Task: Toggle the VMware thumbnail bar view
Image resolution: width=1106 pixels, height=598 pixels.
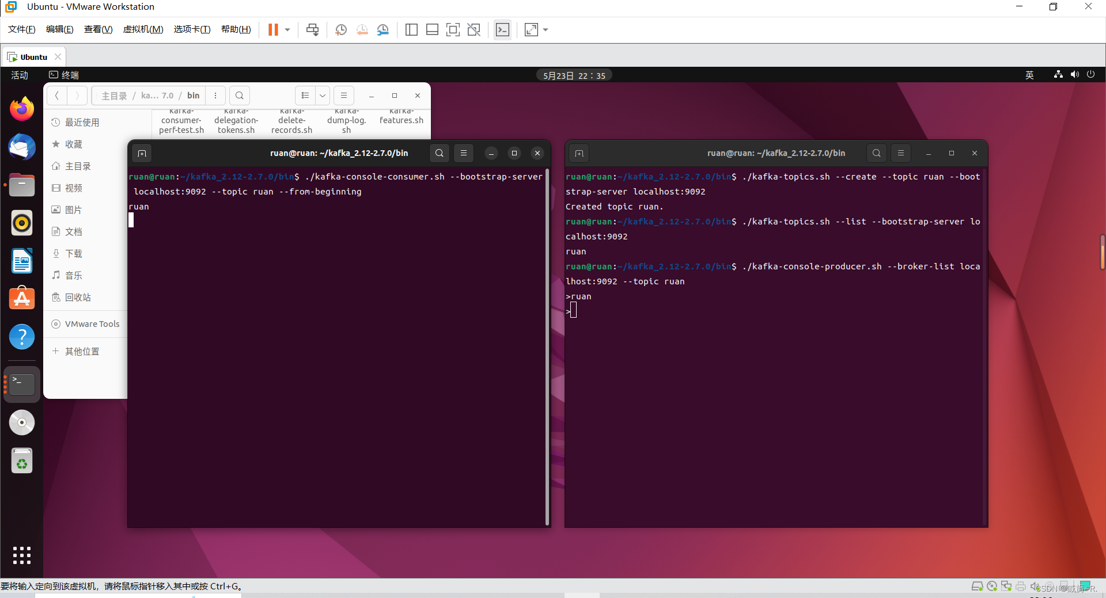Action: coord(432,29)
